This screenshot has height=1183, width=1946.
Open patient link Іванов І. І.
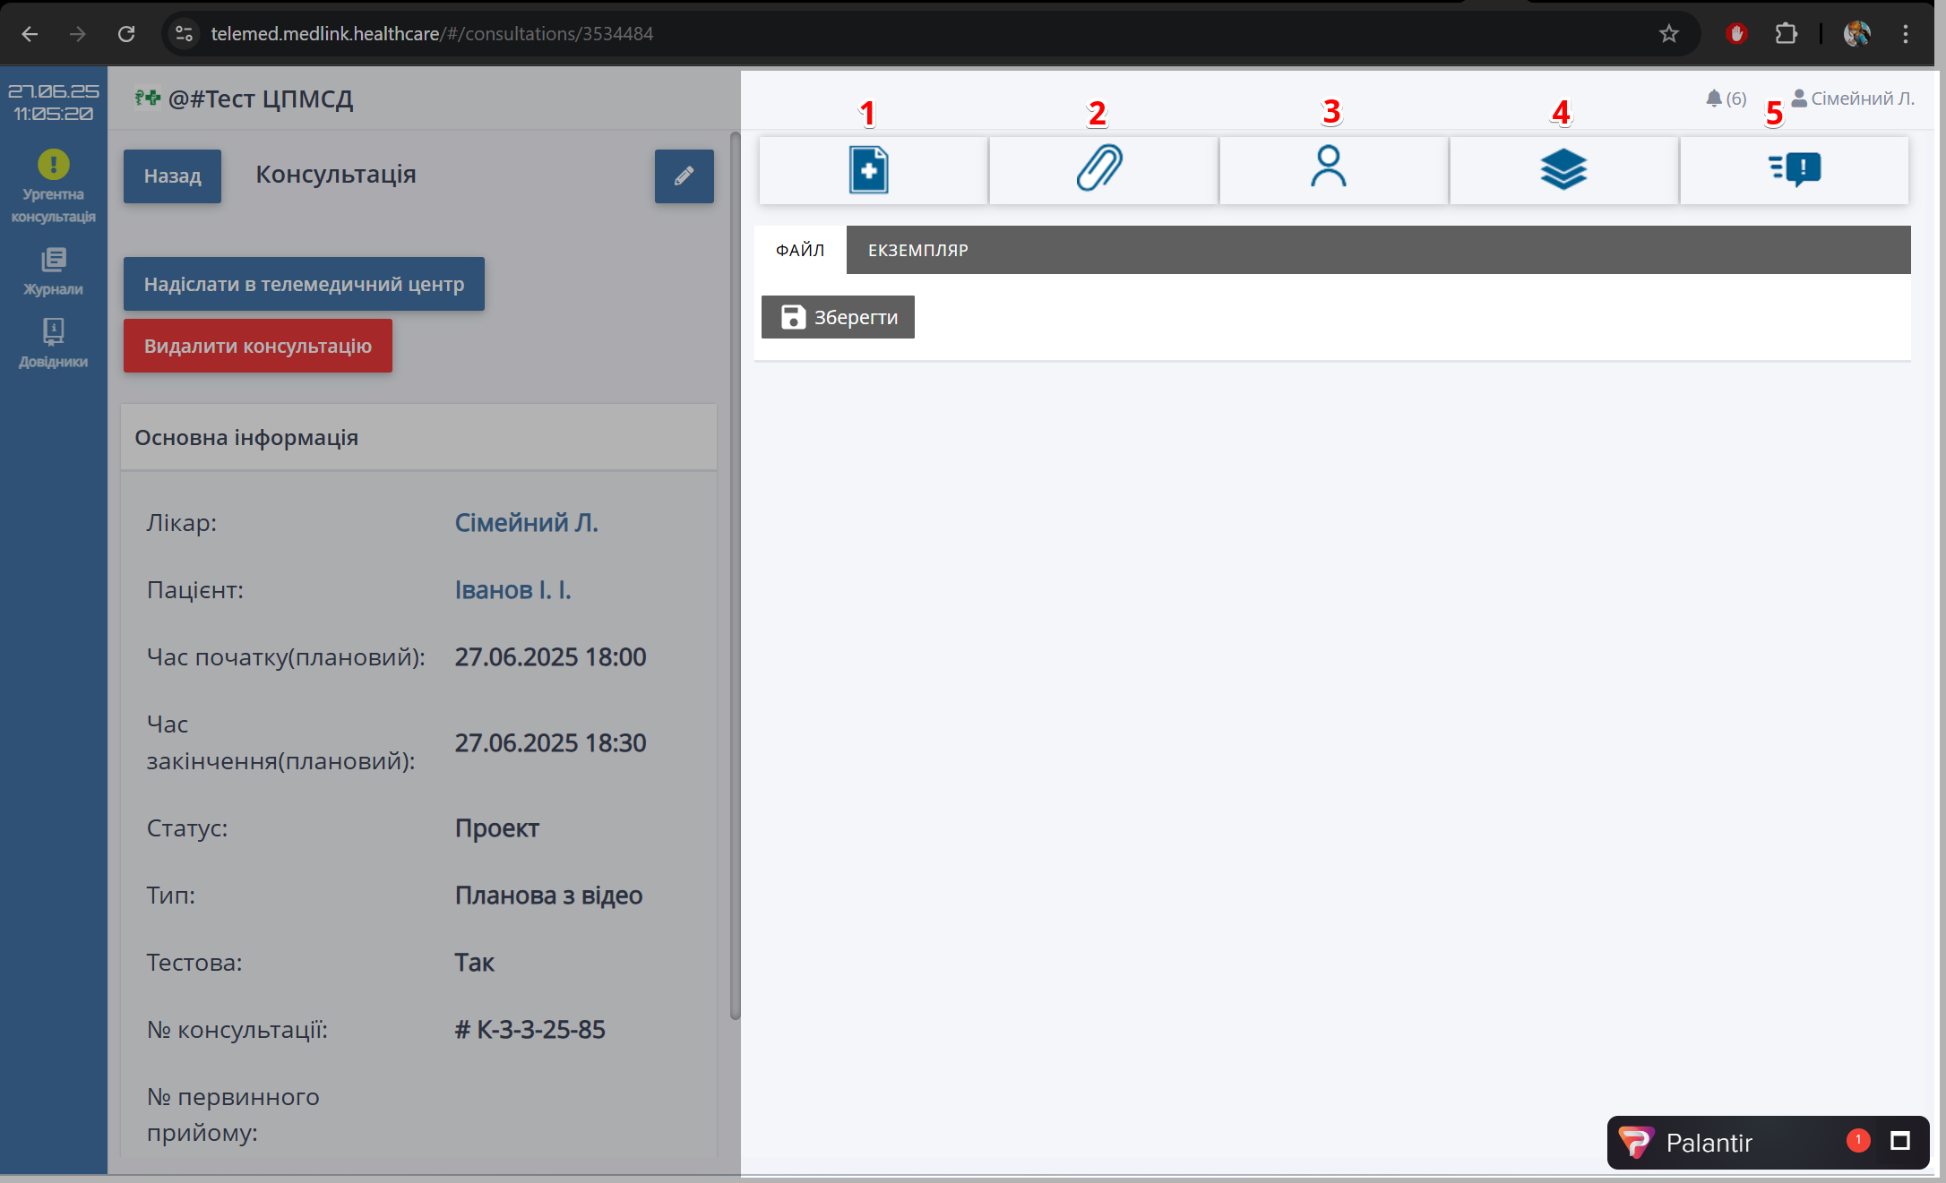[x=512, y=590]
